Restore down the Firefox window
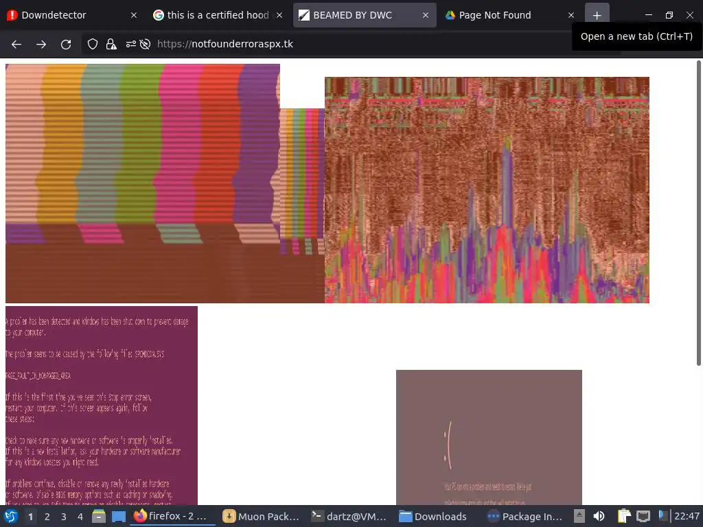Screen dimensions: 703x527 point(669,15)
